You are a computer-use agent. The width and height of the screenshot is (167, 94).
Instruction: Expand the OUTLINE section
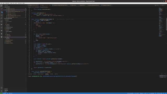click(6, 89)
